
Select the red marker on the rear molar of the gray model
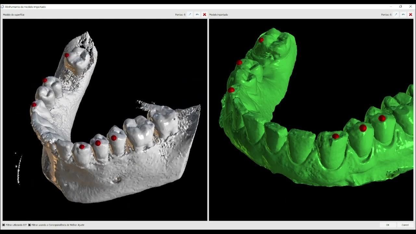pyautogui.click(x=67, y=55)
